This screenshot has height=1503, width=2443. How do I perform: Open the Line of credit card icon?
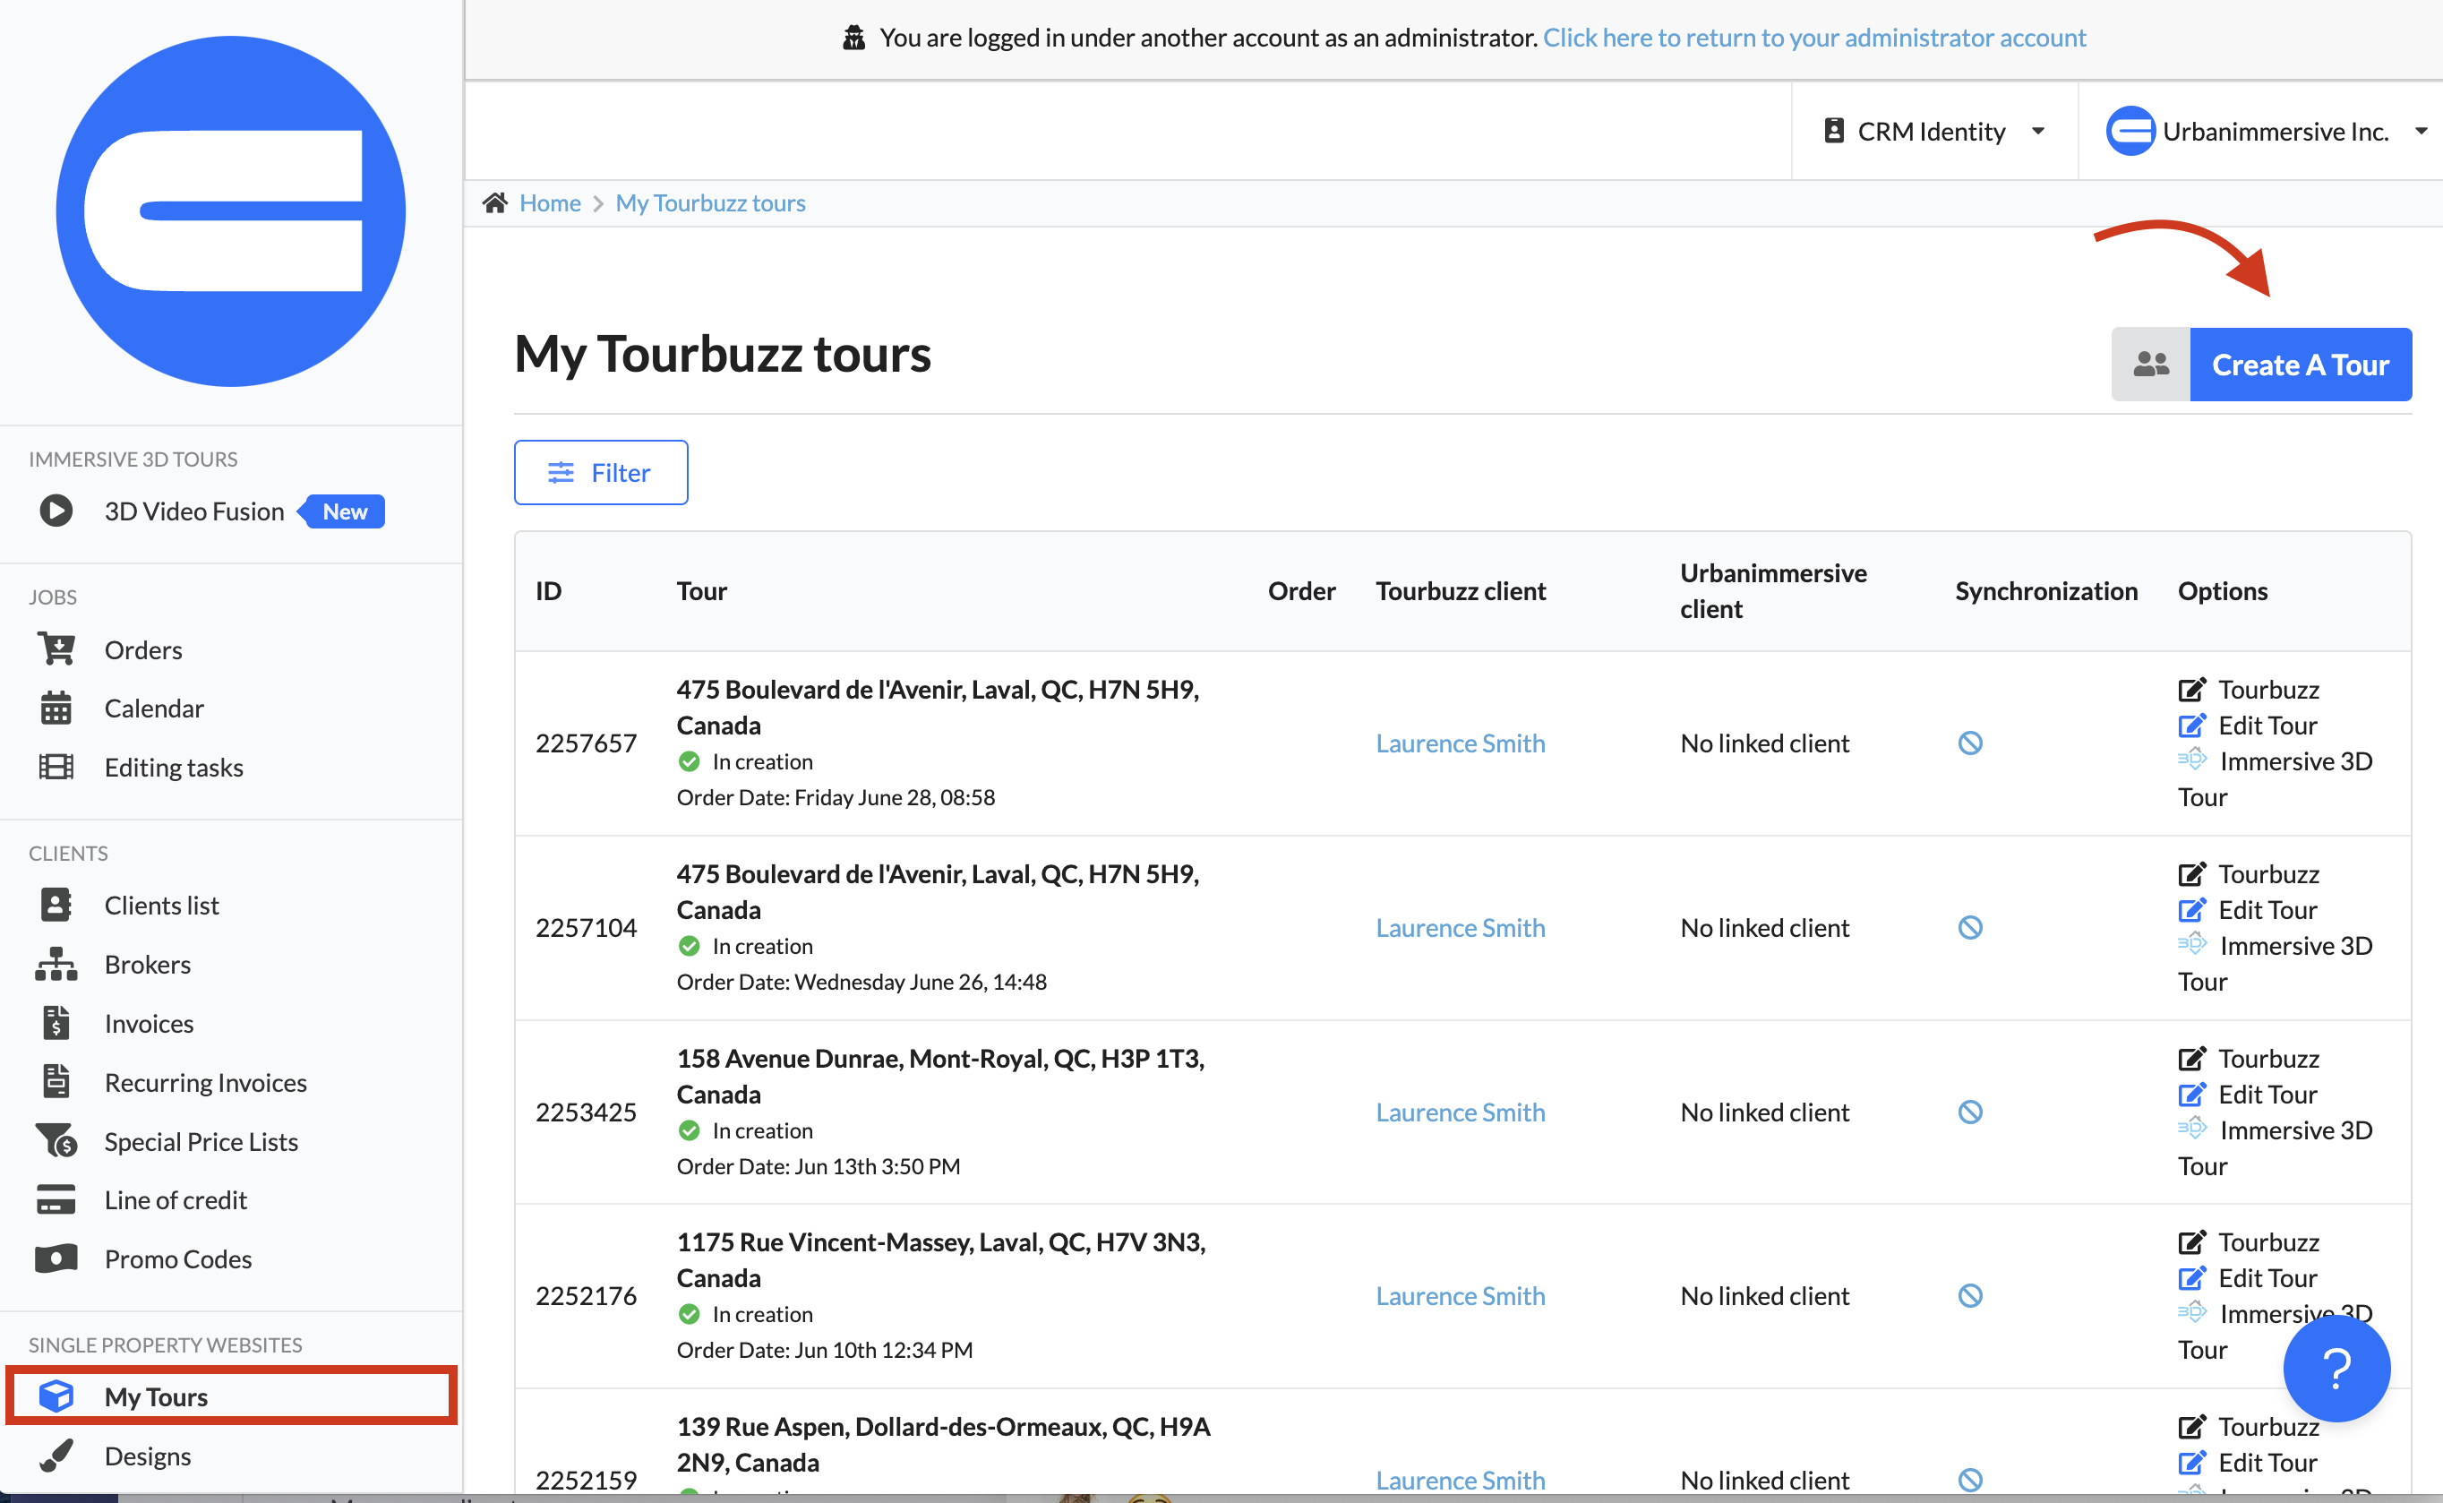(x=56, y=1198)
